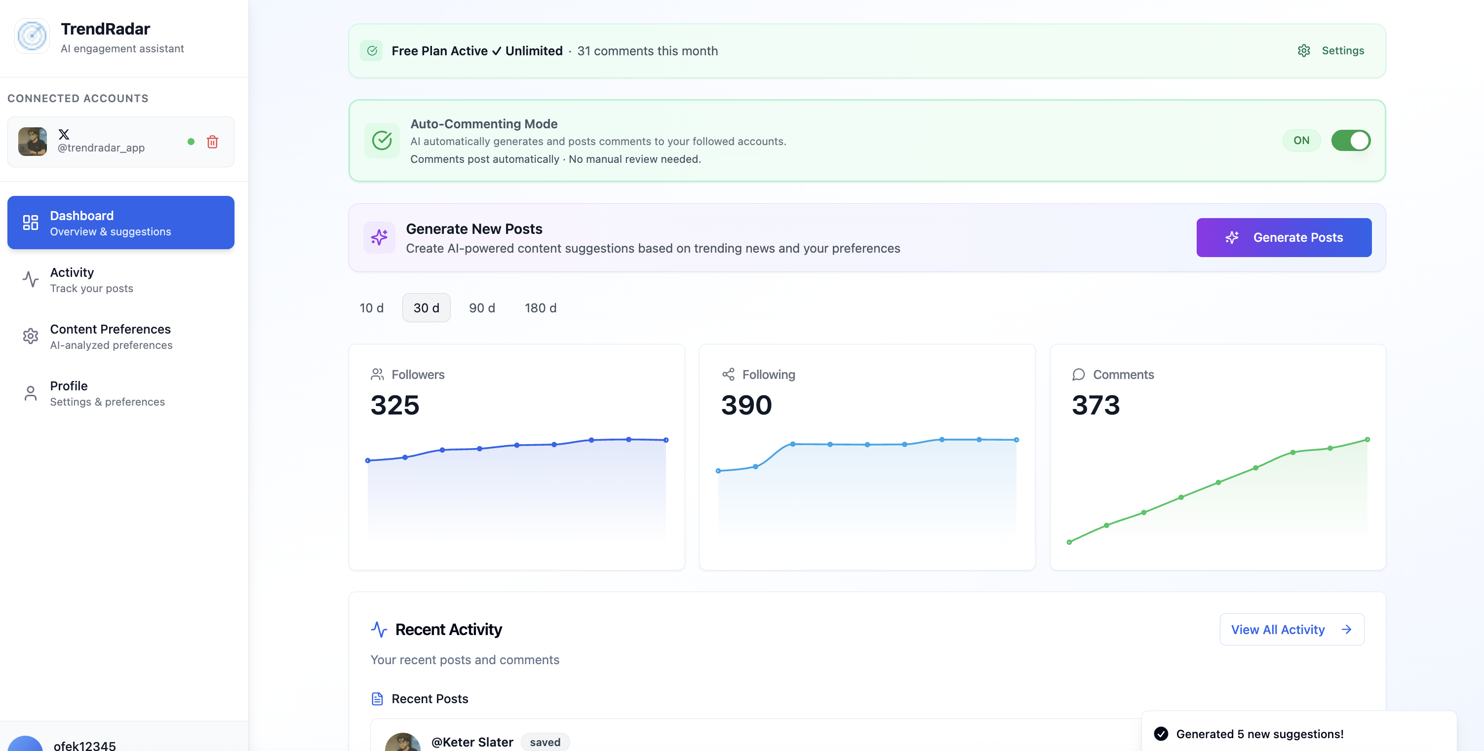
Task: Click the Settings gear icon
Action: (x=1304, y=51)
